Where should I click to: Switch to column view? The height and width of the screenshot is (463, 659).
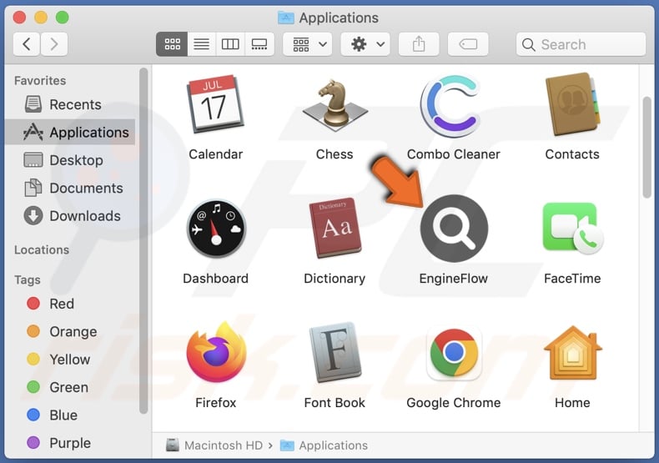click(x=230, y=44)
